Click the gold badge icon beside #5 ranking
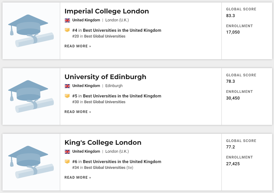Screen dimensions: 274x193 (x=67, y=96)
